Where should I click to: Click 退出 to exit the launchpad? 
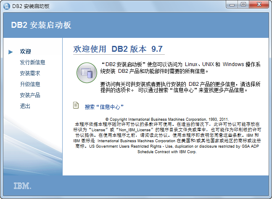pos(25,106)
